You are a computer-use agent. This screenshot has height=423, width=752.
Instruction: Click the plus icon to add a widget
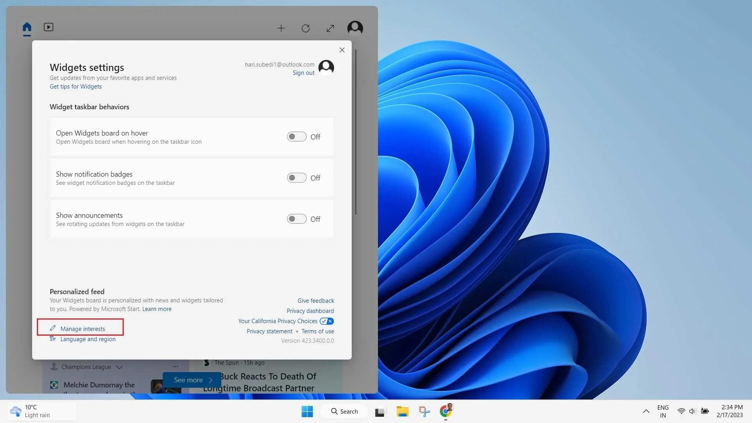click(282, 28)
